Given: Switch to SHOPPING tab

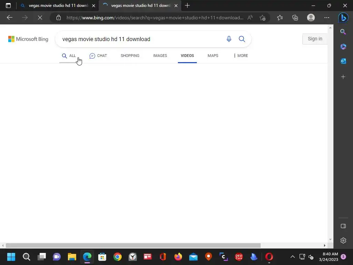Looking at the screenshot, I should click(x=130, y=56).
